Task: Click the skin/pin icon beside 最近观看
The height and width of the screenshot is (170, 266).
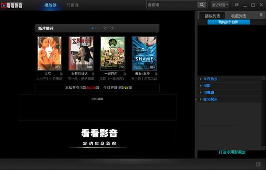Action: click(x=236, y=5)
